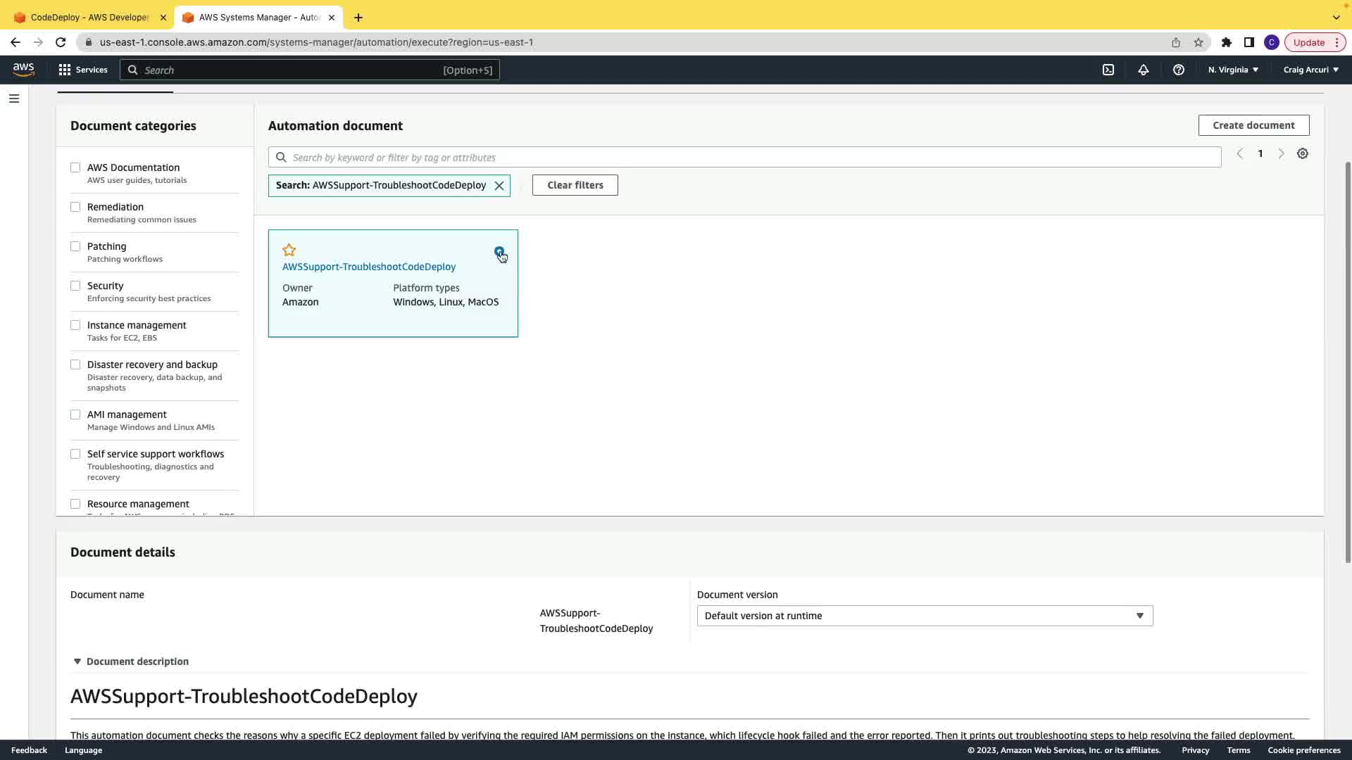Open the N. Virginia region menu
The height and width of the screenshot is (760, 1352).
[x=1233, y=70]
